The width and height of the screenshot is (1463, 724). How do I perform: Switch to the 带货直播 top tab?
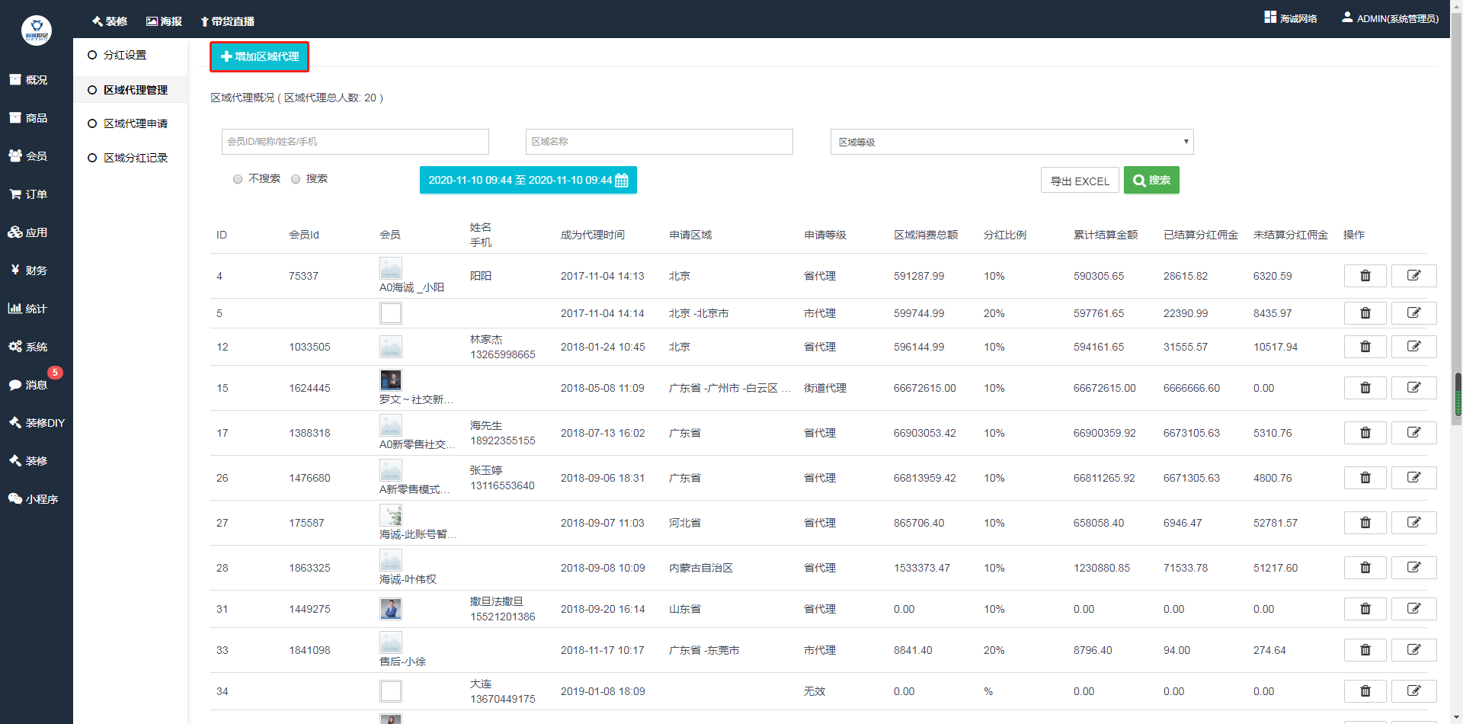(x=227, y=21)
